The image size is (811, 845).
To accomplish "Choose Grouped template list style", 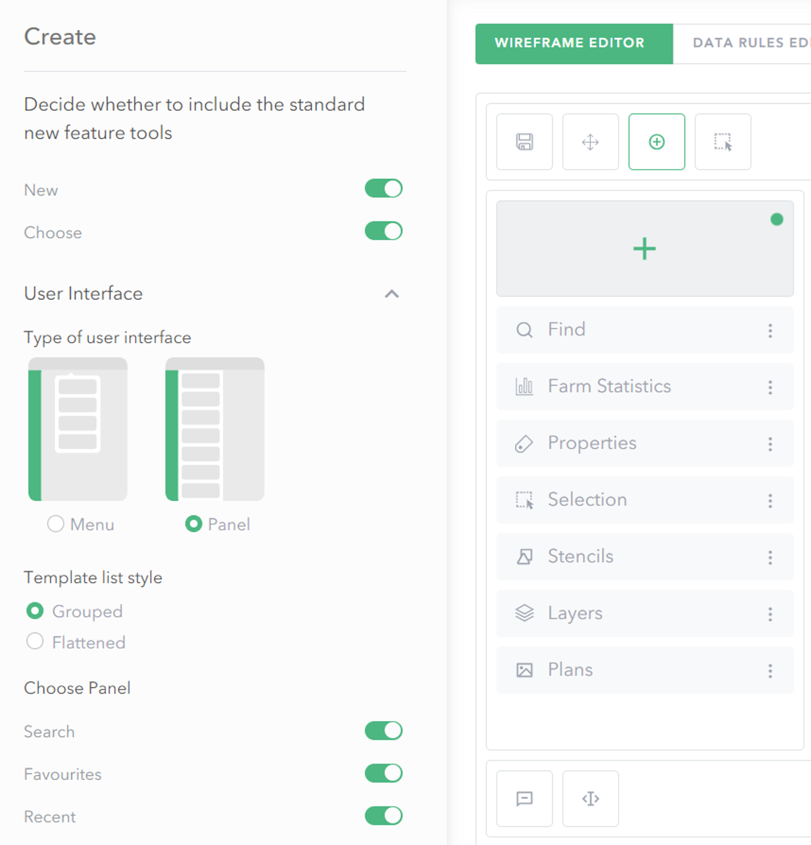I will [35, 611].
